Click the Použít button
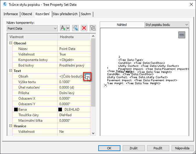The width and height of the screenshot is (196, 154). coord(158,148)
